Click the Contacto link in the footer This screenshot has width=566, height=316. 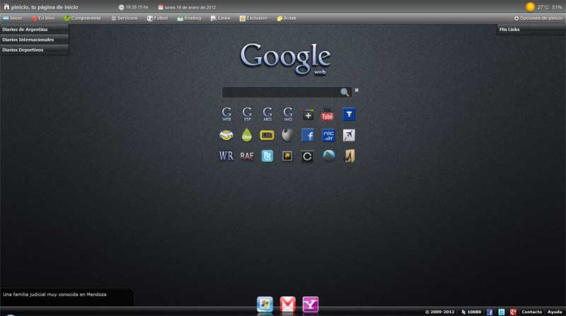[531, 312]
